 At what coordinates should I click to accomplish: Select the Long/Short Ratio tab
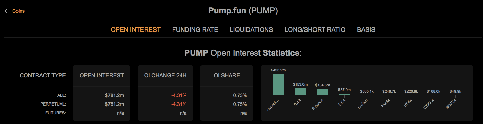point(315,29)
